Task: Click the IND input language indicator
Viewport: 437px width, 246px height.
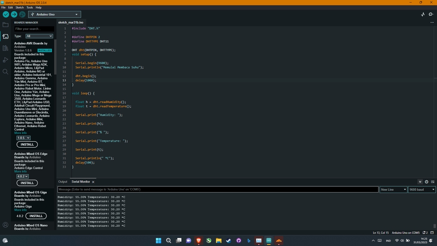Action: point(388,241)
